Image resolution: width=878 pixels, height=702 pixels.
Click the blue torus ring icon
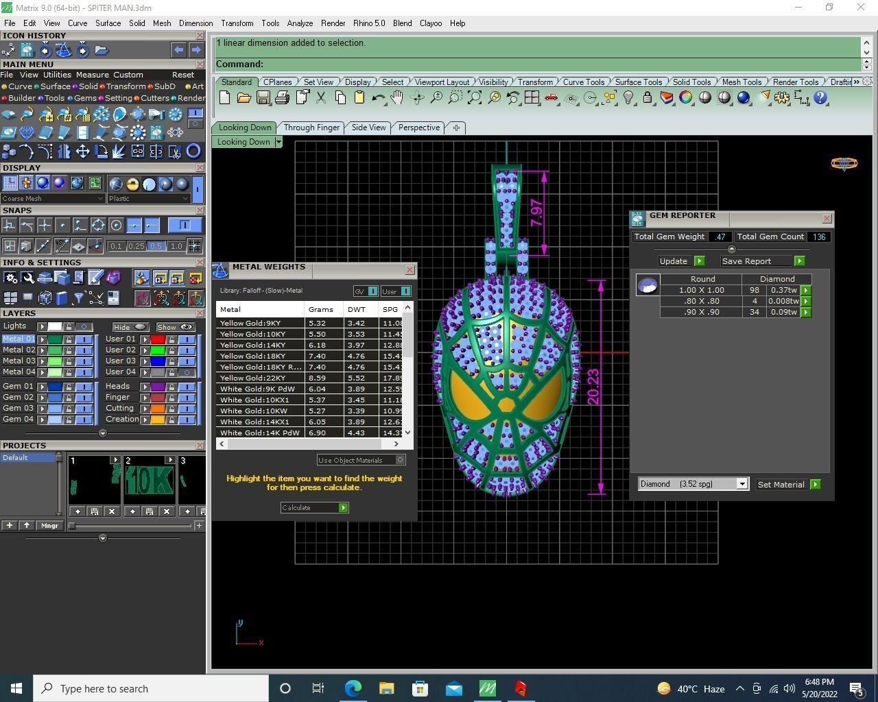[193, 152]
